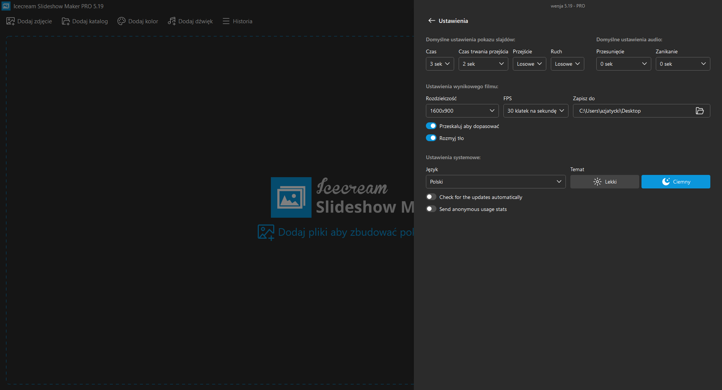722x390 pixels.
Task: Open the Czas 3 sek dropdown
Action: click(x=440, y=64)
